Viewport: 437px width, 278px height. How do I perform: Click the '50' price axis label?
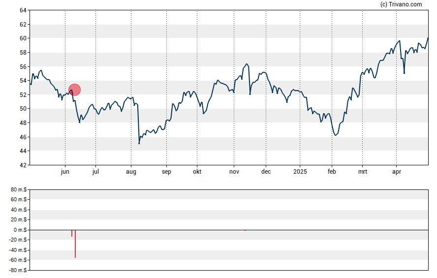click(23, 109)
